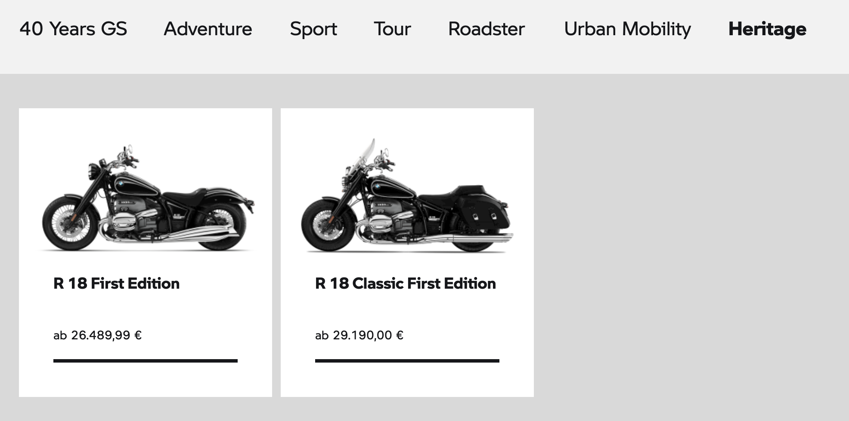This screenshot has width=849, height=421.
Task: Open the 40 Years GS tab
Action: tap(73, 29)
